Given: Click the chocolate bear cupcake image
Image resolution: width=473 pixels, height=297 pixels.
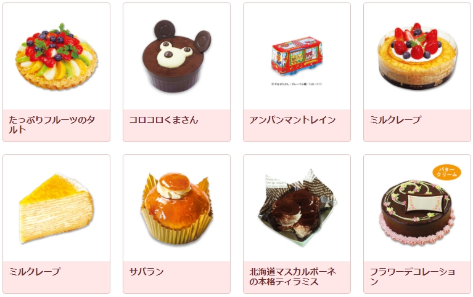Looking at the screenshot, I should 176,57.
